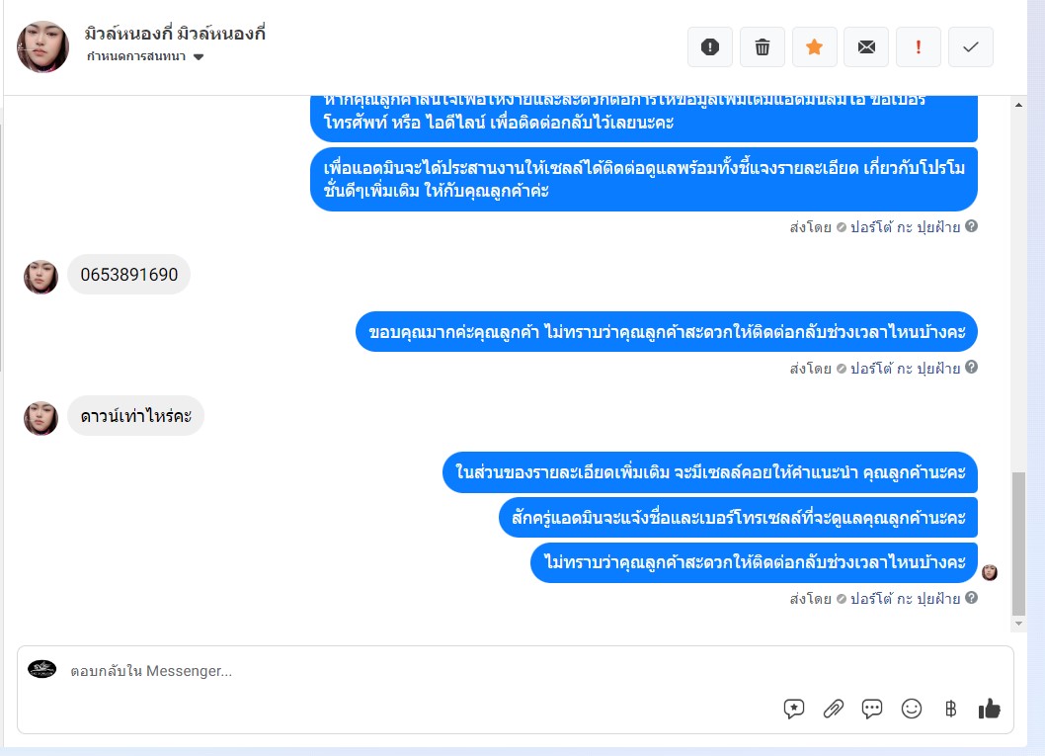The height and width of the screenshot is (756, 1045).
Task: Click the scroll up arrow of chat
Action: (x=1018, y=106)
